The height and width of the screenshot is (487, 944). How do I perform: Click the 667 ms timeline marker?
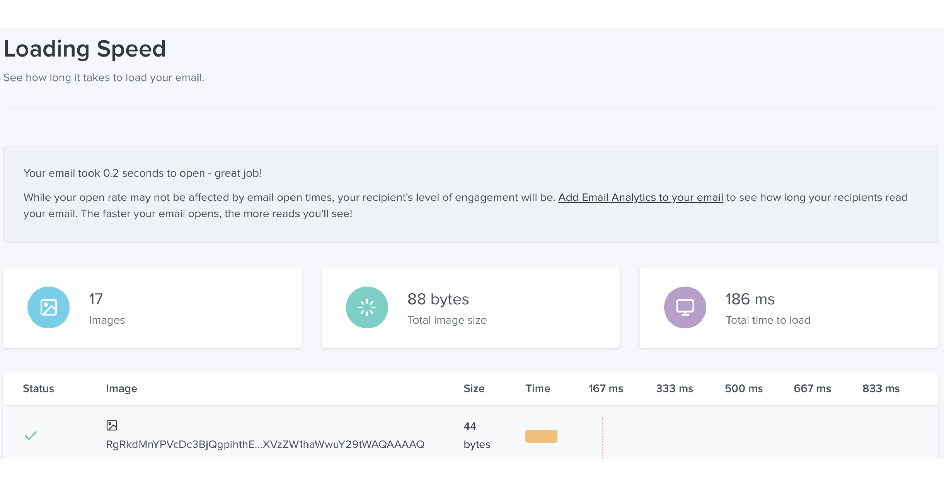click(812, 388)
